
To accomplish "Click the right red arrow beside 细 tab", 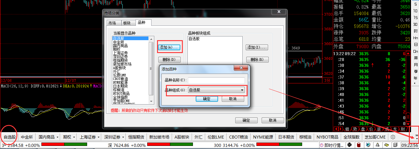I will [x=341, y=129].
